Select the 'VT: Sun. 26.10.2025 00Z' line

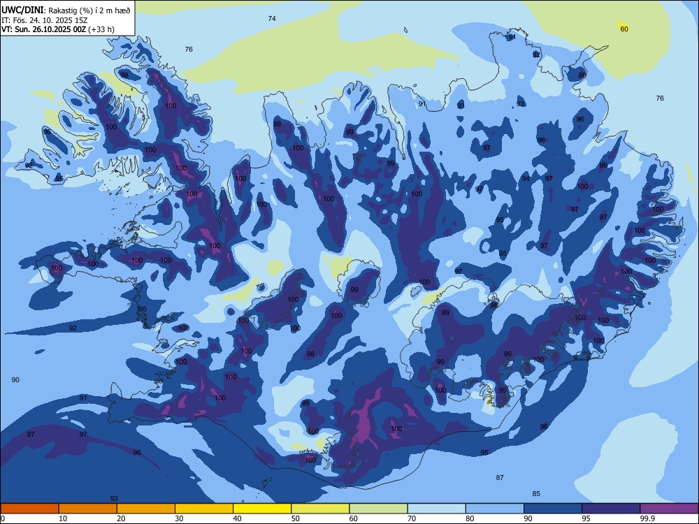(43, 29)
